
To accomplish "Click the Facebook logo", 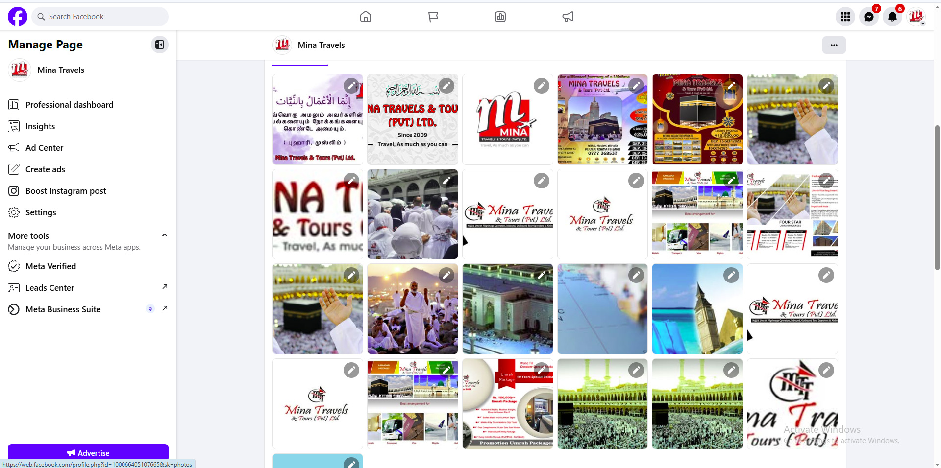I will click(x=18, y=17).
